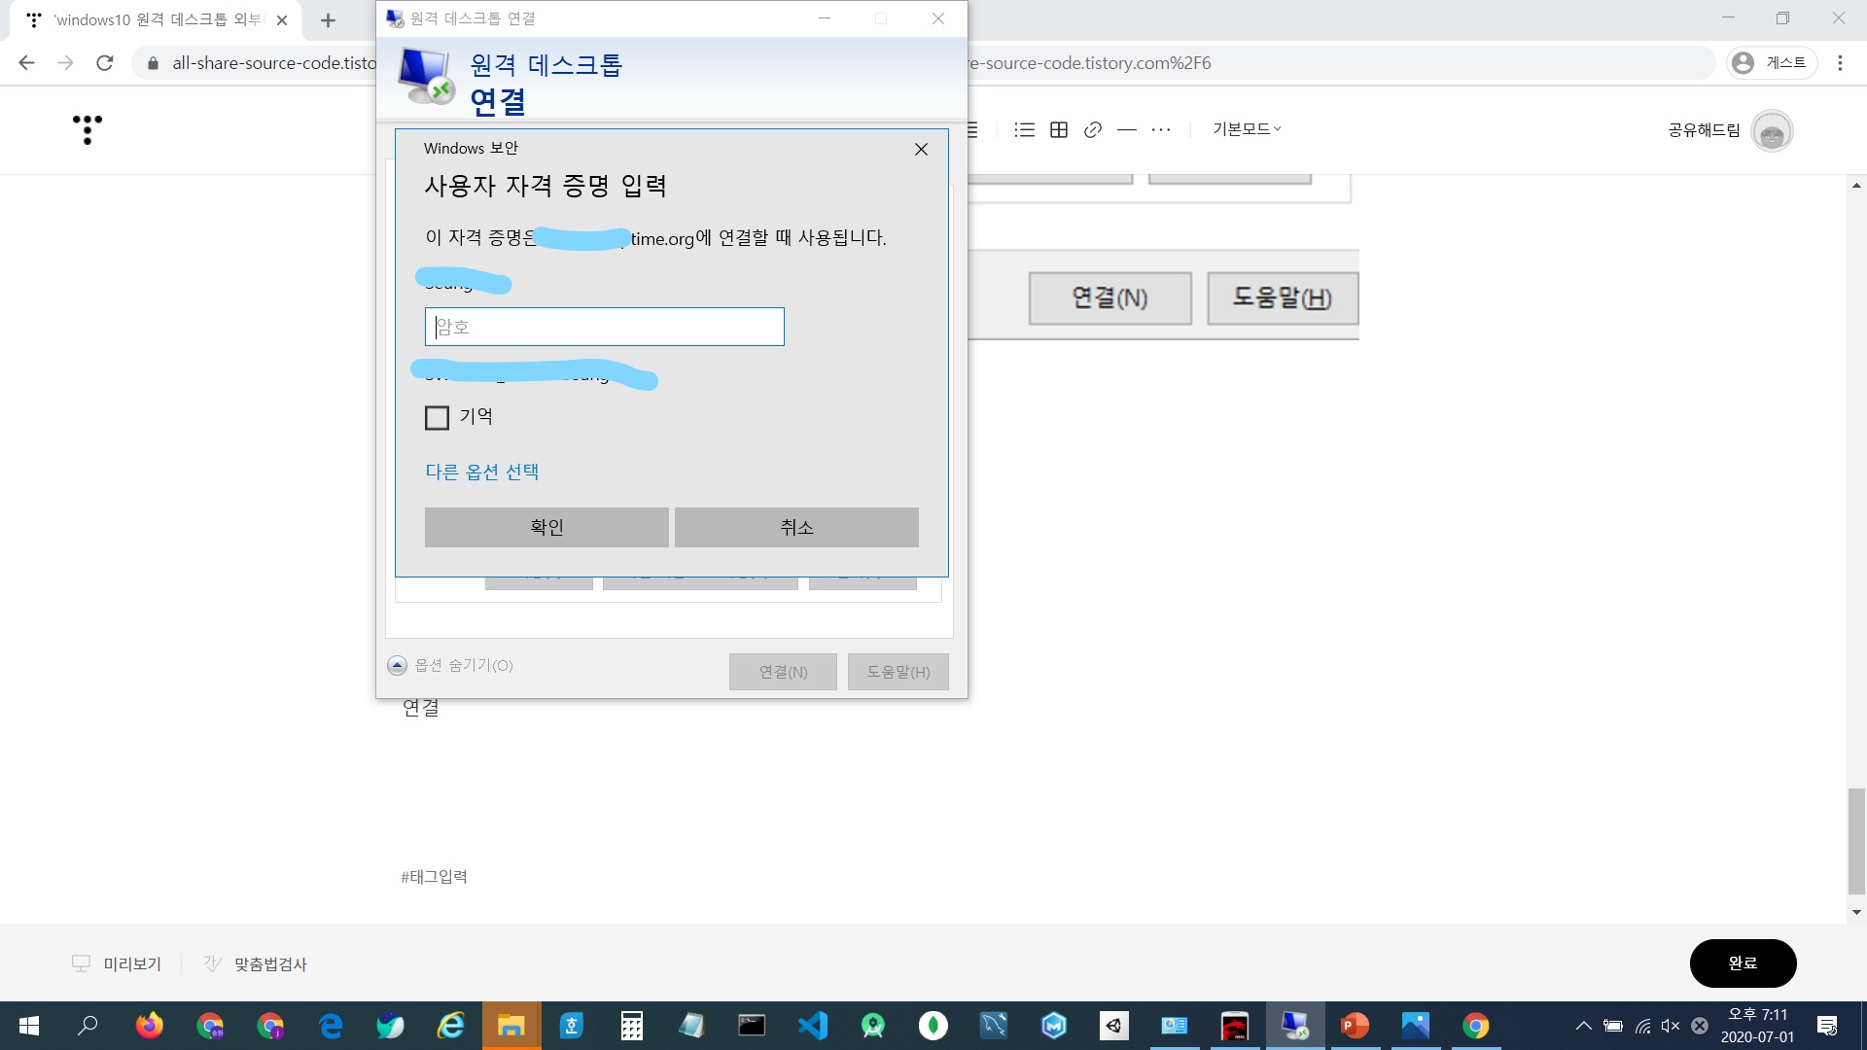Open a new browser tab

[x=328, y=20]
